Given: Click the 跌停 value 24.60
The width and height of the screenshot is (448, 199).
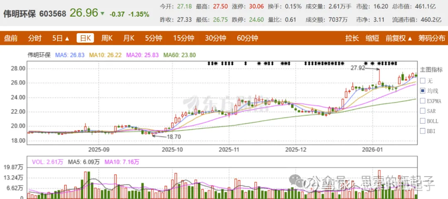Looking at the screenshot, I should (256, 20).
